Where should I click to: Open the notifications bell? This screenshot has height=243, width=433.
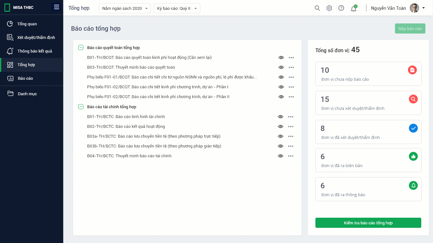(353, 8)
